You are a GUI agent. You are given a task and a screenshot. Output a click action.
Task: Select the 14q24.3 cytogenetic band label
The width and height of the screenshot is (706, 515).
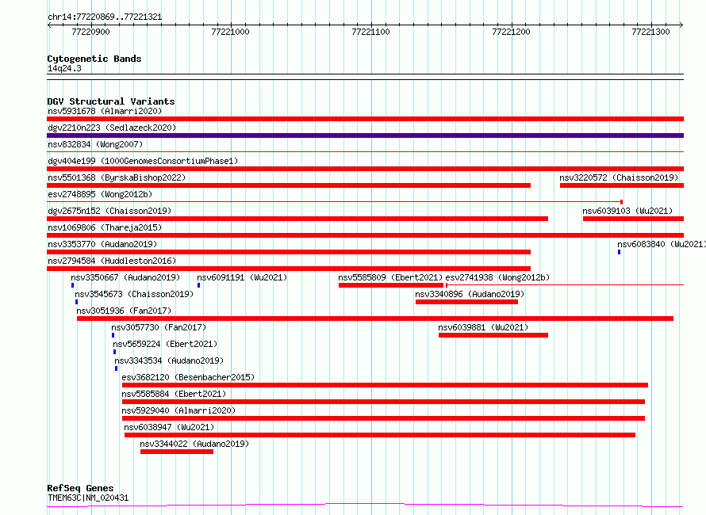[x=64, y=68]
